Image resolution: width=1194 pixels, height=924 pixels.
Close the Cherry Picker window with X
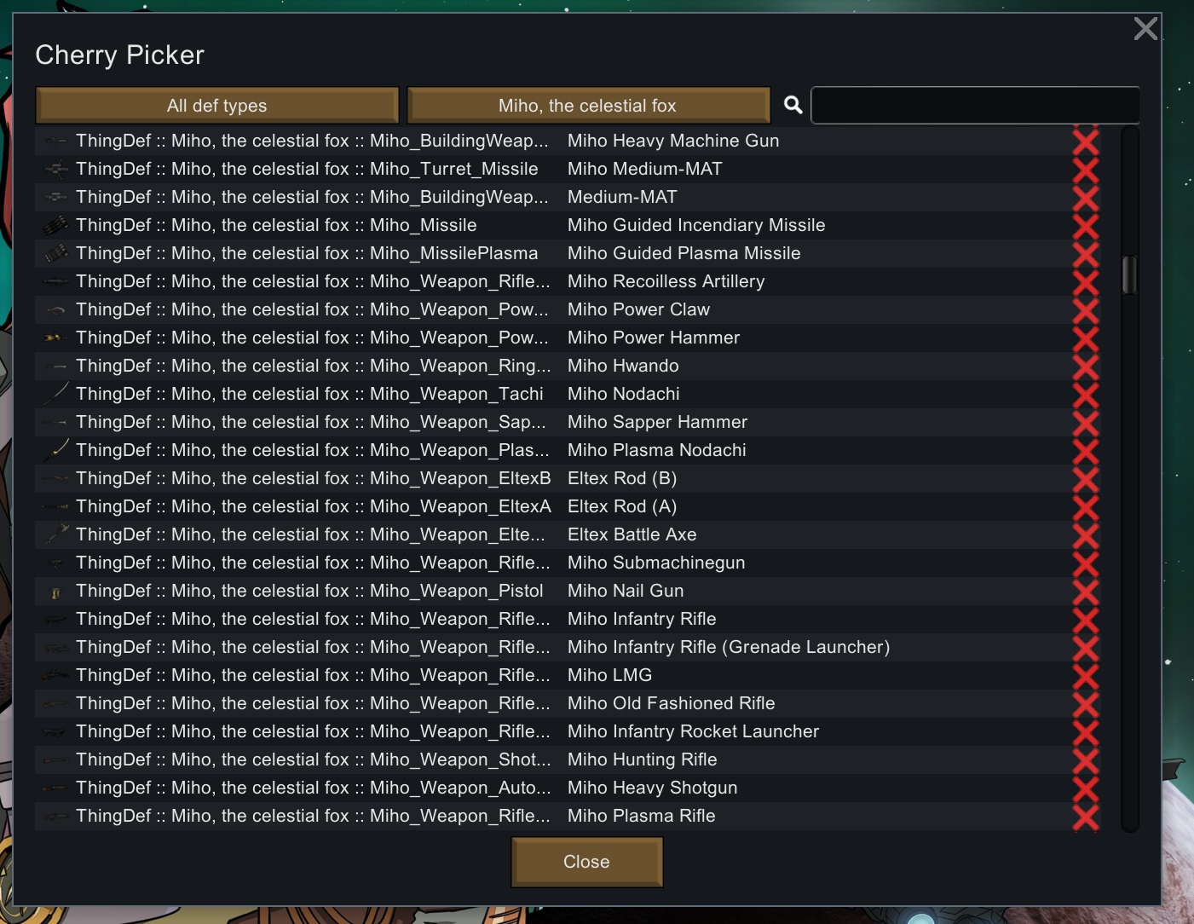pyautogui.click(x=1145, y=29)
